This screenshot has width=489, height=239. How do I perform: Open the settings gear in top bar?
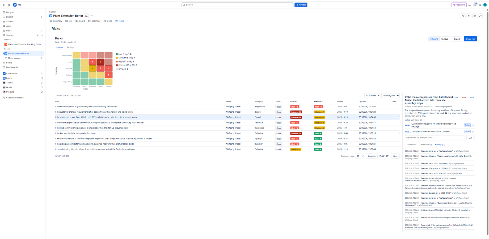(x=480, y=5)
